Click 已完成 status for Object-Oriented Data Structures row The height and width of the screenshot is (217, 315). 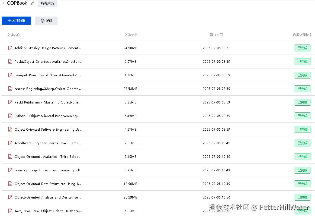click(x=302, y=184)
